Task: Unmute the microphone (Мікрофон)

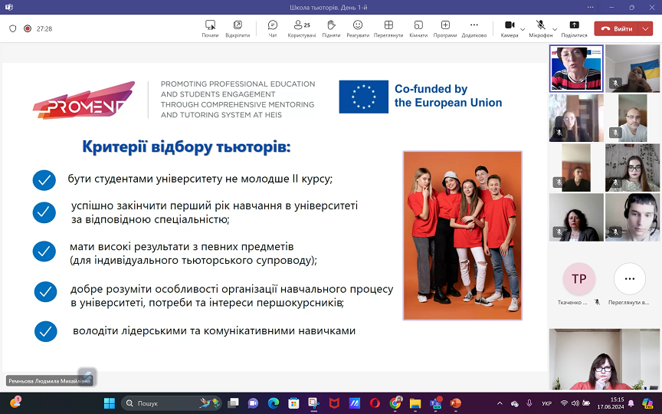Action: 540,28
